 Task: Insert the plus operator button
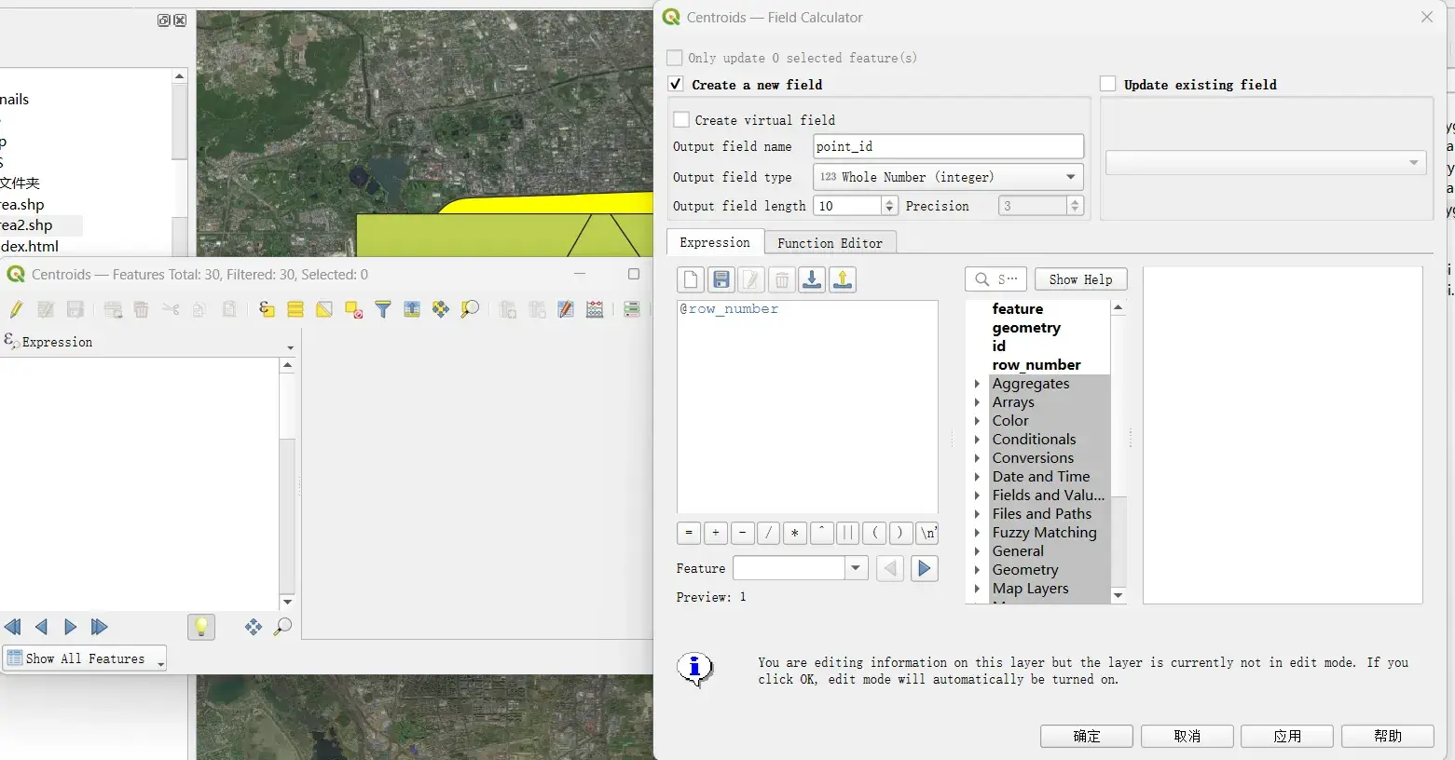tap(716, 533)
